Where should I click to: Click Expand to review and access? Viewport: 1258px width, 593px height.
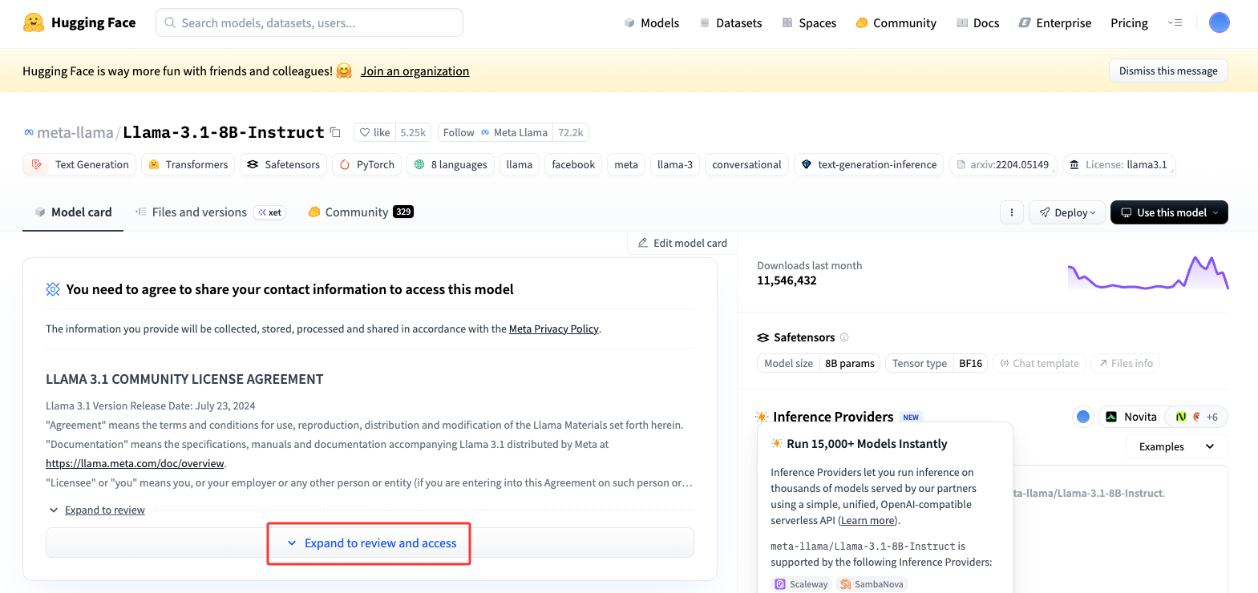[370, 543]
